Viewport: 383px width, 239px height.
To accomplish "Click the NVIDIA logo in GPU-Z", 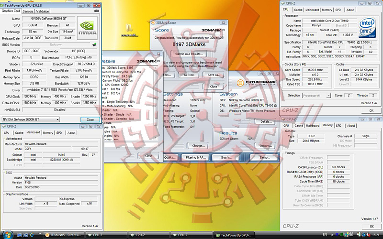I will click(87, 28).
